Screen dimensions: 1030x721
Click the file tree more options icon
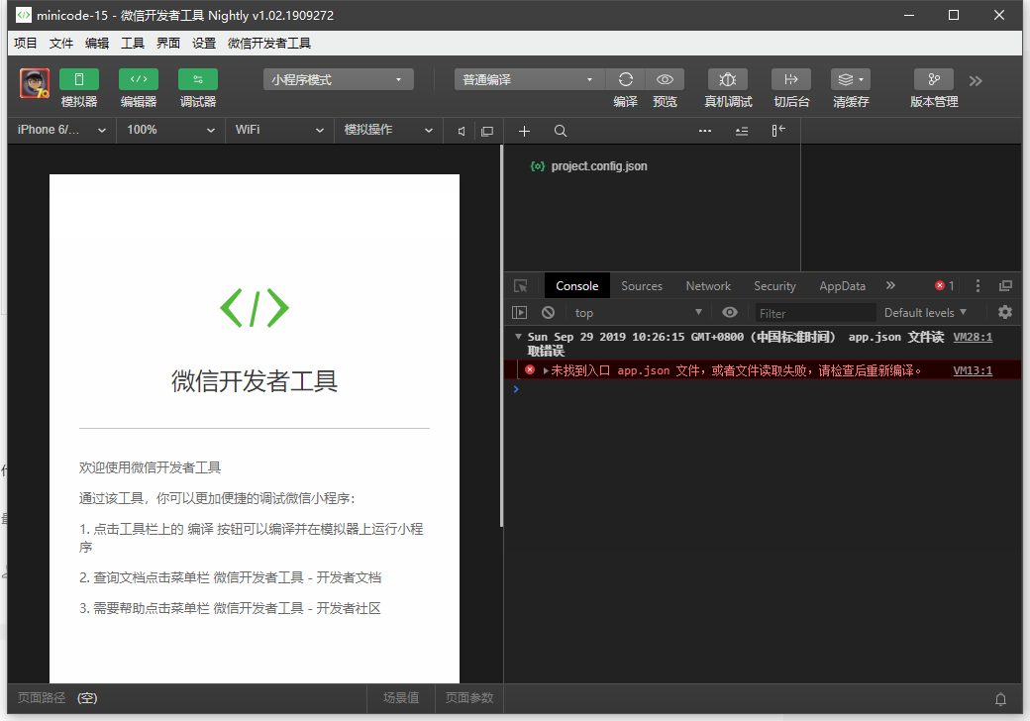(705, 131)
